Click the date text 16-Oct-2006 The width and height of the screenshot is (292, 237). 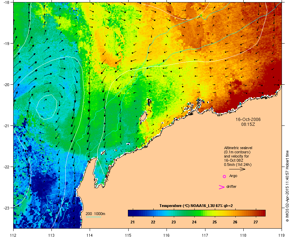point(248,119)
